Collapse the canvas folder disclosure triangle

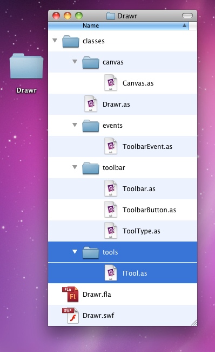coord(75,62)
